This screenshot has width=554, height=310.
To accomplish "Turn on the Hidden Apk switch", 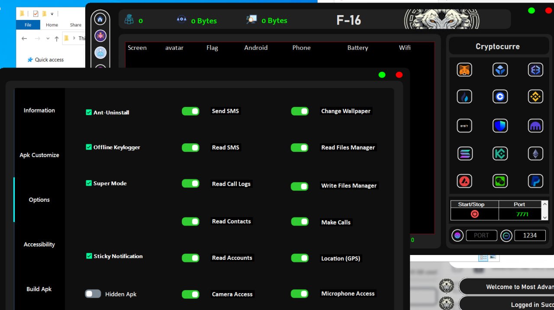I will 93,294.
